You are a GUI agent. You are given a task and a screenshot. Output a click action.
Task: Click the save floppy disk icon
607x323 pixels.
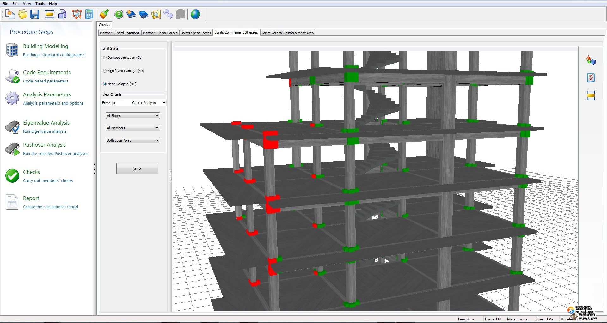pos(35,14)
